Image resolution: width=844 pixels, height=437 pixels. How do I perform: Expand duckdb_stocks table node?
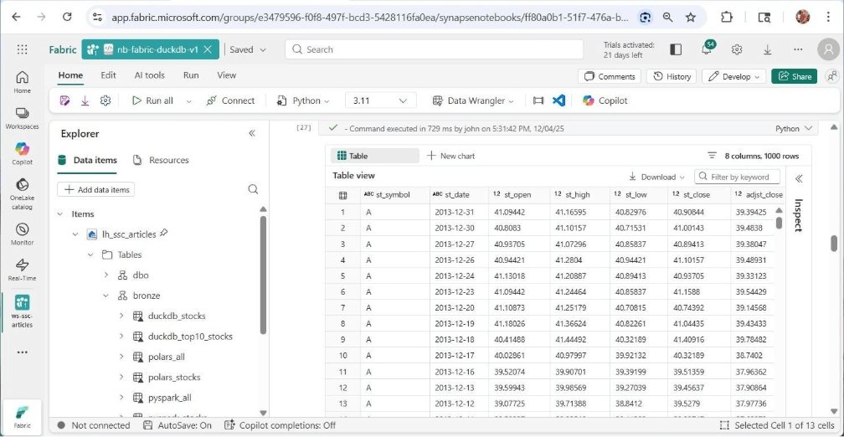pyautogui.click(x=121, y=316)
